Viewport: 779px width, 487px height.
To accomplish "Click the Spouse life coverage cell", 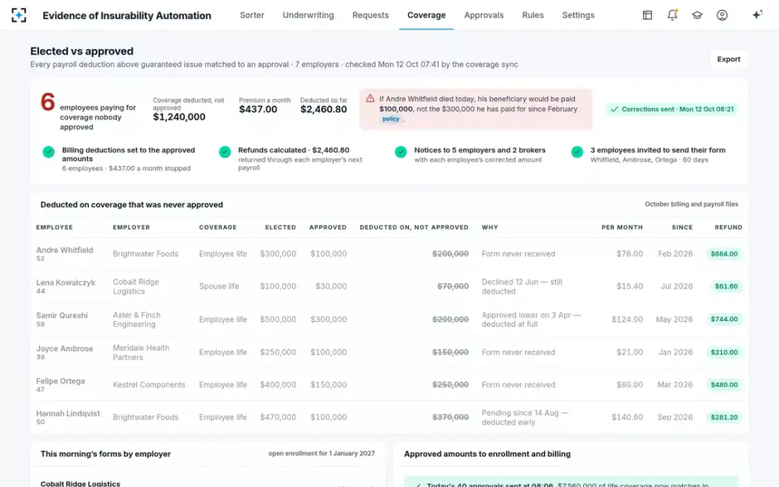I will (219, 286).
